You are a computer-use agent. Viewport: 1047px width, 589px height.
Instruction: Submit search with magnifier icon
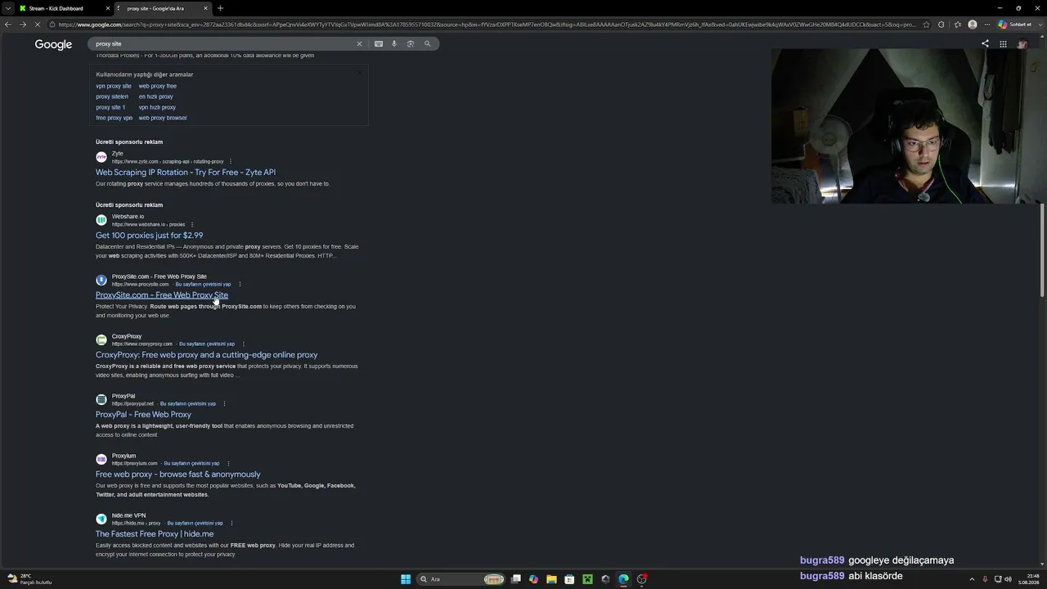[x=427, y=43]
